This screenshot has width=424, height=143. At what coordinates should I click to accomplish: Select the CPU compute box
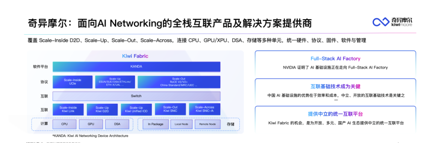pos(64,124)
